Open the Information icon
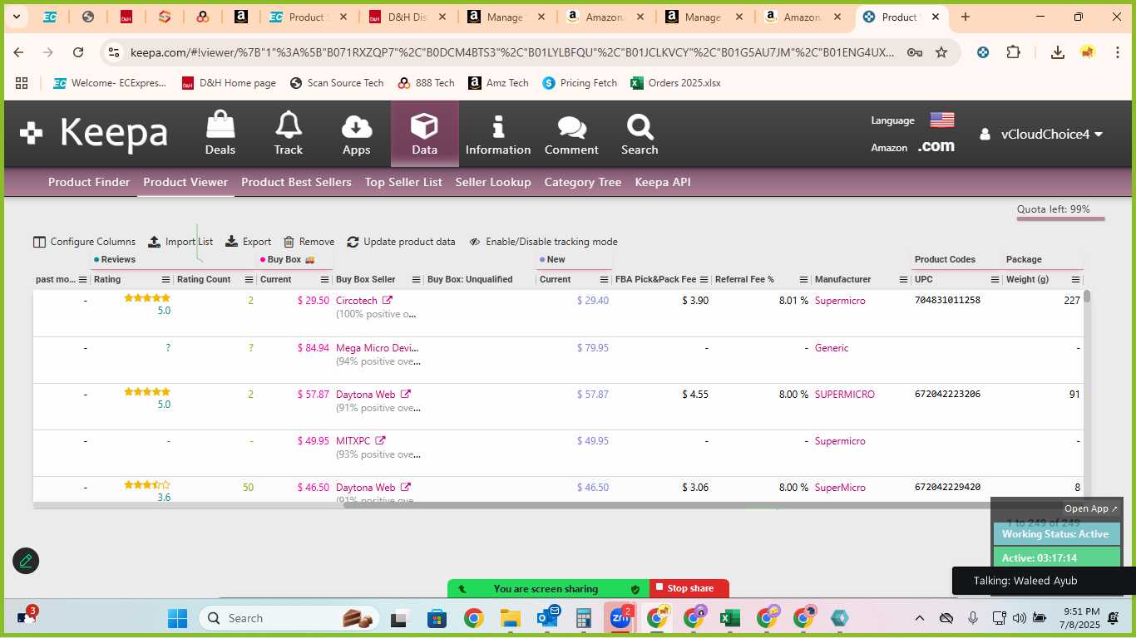The width and height of the screenshot is (1136, 638). point(498,134)
